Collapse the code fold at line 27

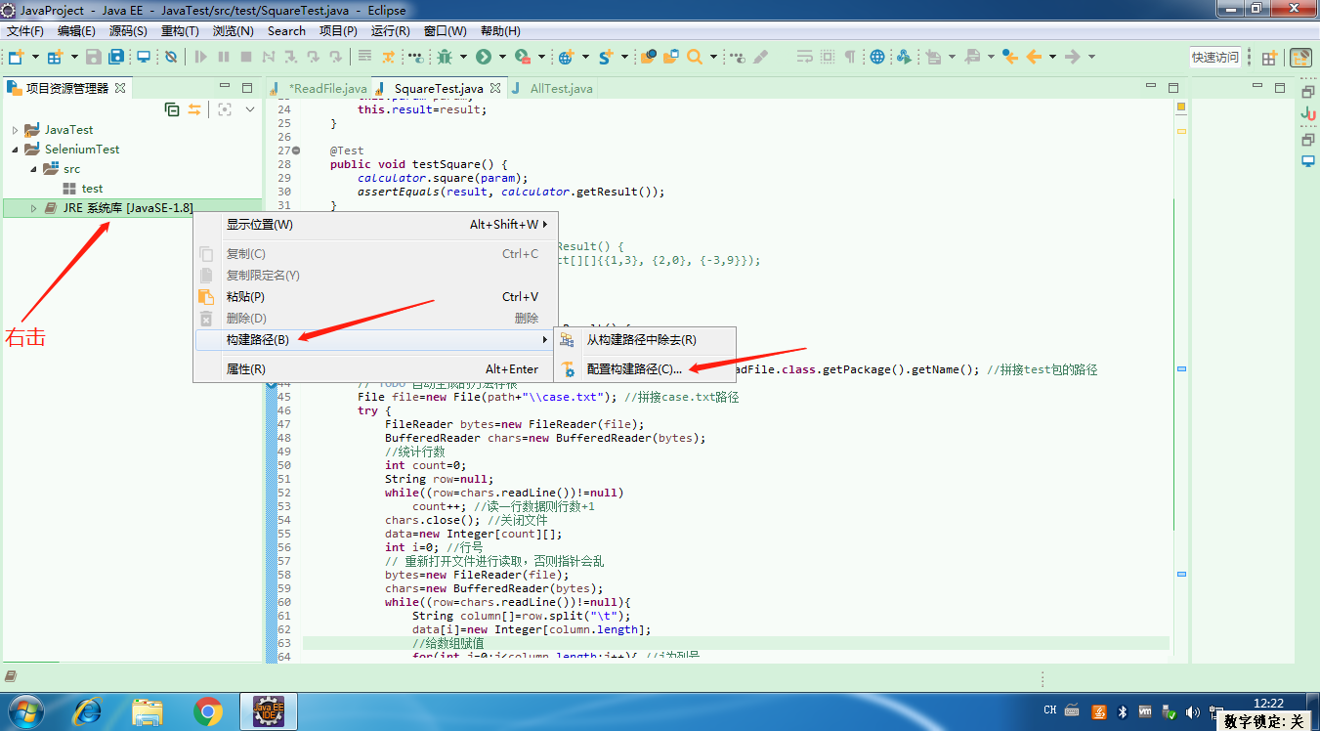296,150
